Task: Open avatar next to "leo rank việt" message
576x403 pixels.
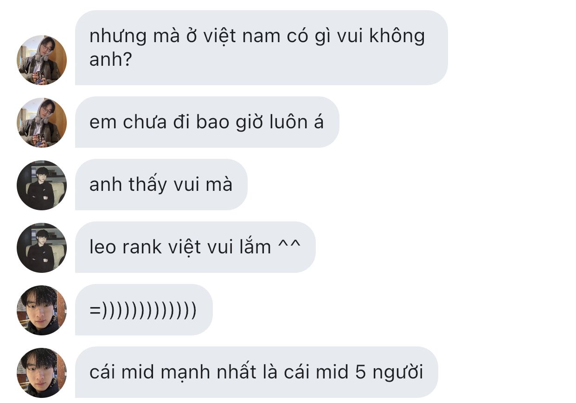Action: (42, 248)
